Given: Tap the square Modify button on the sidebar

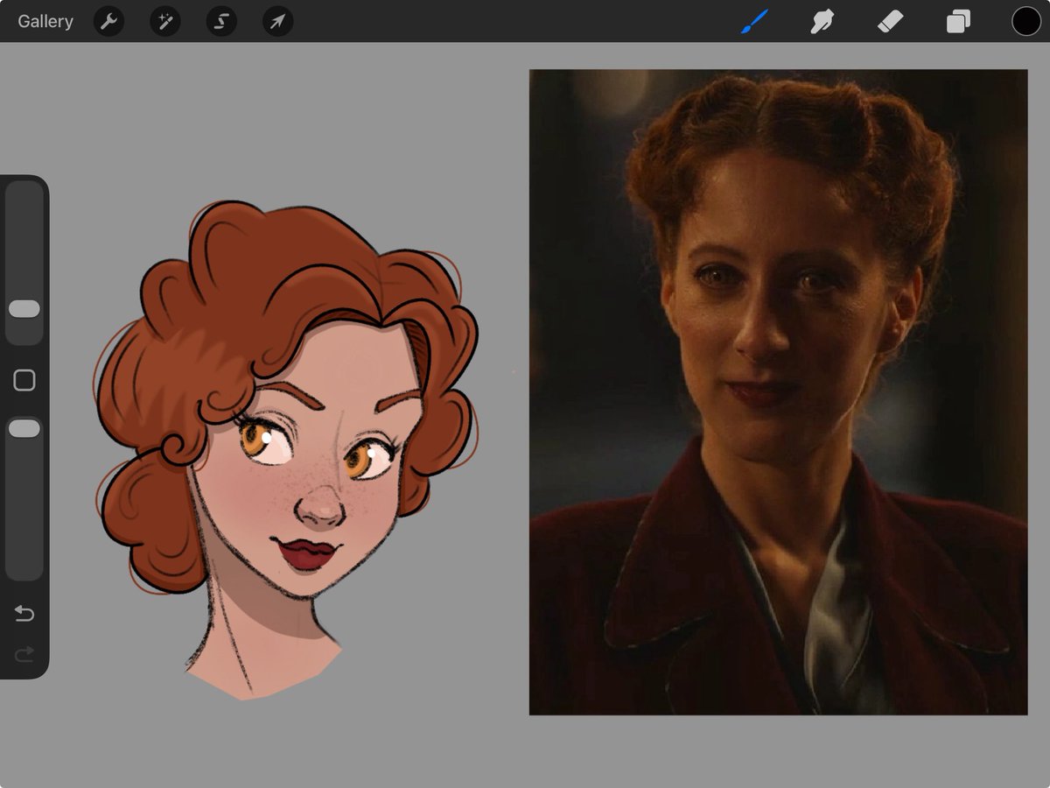Looking at the screenshot, I should [x=24, y=380].
